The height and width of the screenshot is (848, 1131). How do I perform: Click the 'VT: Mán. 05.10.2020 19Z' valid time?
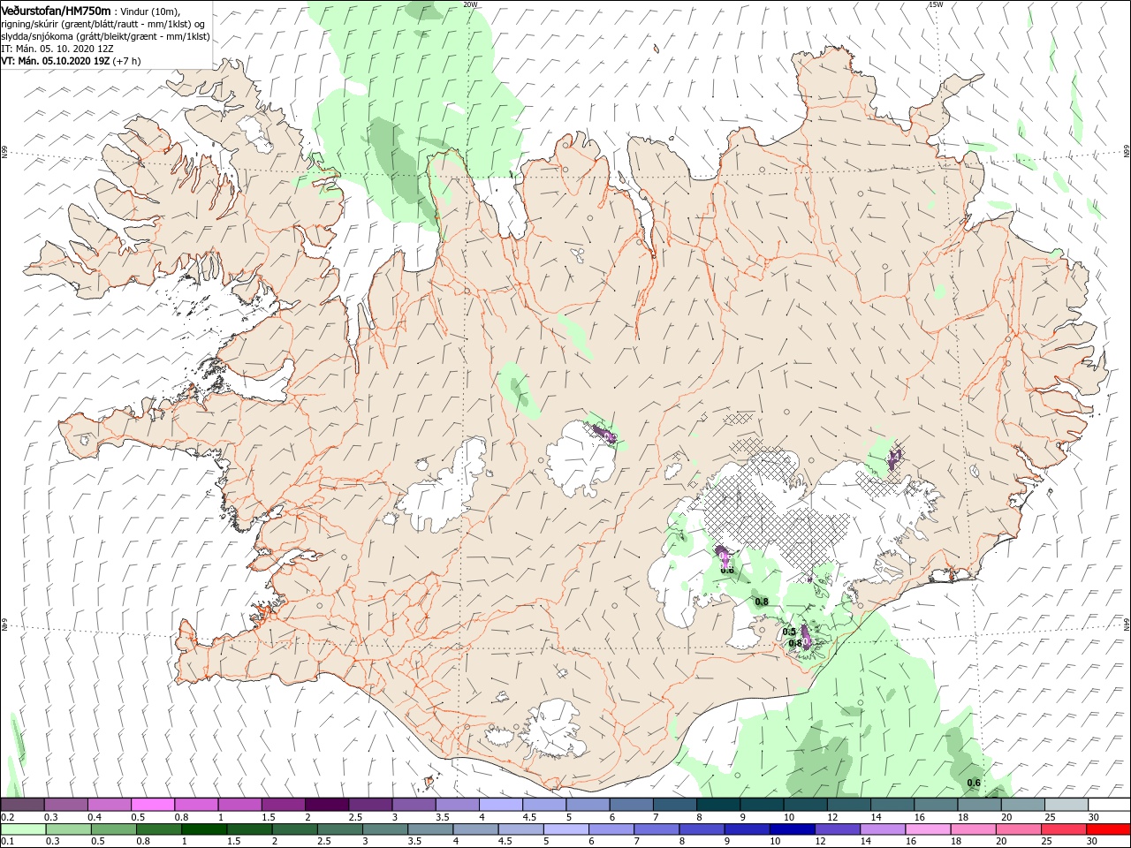(55, 61)
